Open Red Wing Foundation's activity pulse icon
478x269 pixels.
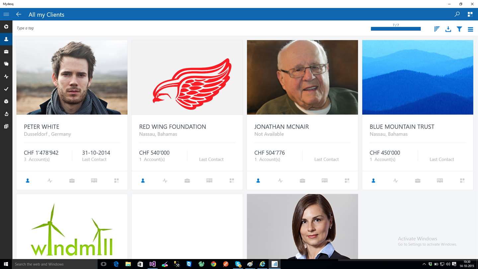(165, 181)
